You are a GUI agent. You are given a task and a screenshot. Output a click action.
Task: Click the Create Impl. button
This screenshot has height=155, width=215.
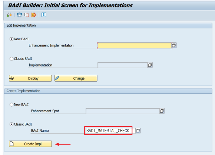coord(30,144)
